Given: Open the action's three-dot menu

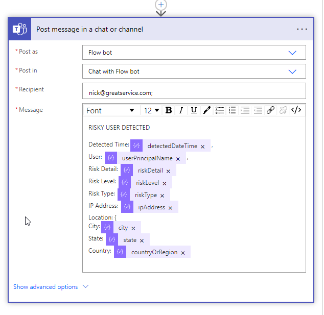Looking at the screenshot, I should click(x=302, y=29).
